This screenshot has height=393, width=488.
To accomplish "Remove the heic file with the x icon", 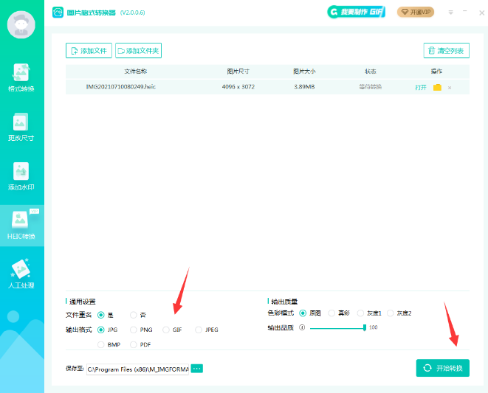I will (450, 88).
